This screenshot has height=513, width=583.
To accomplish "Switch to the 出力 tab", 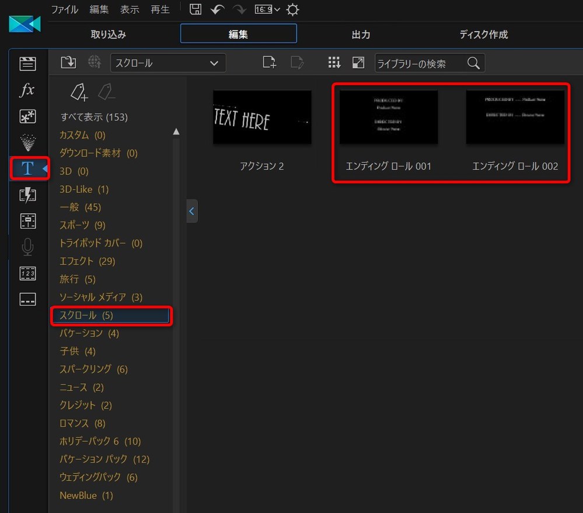I will [x=361, y=34].
